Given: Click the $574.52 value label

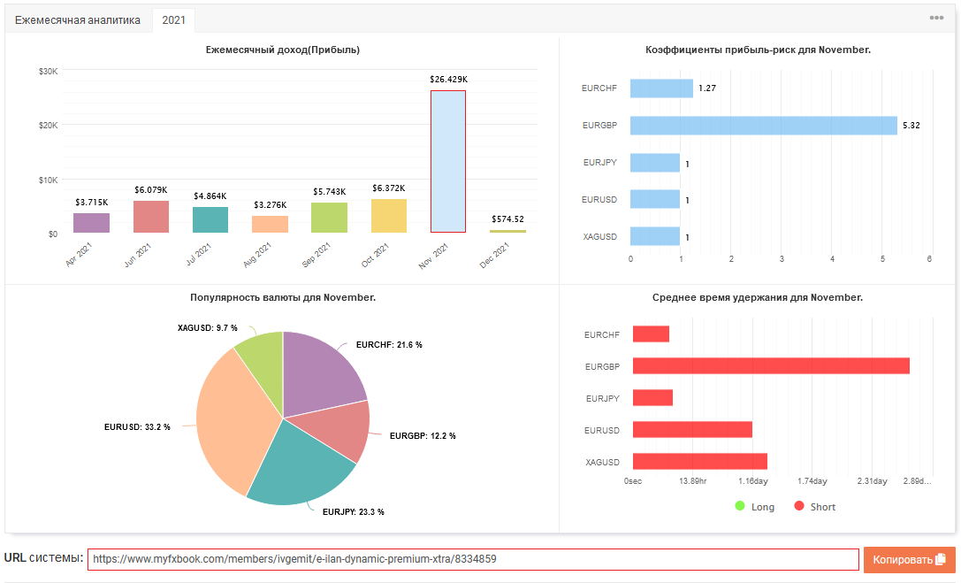Looking at the screenshot, I should 507,219.
